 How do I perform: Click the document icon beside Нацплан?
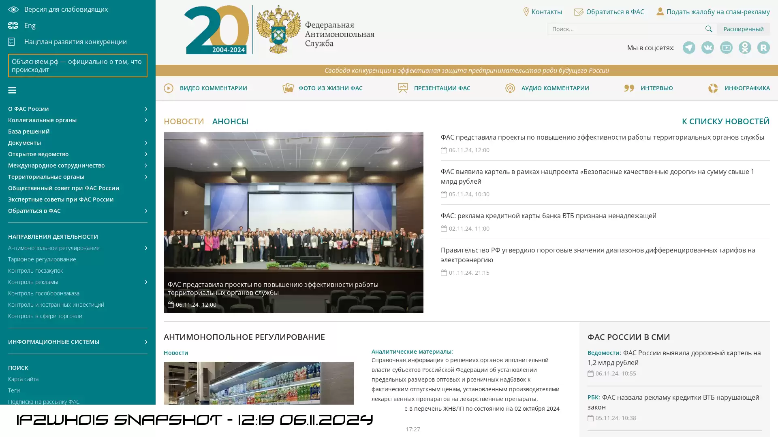coord(11,42)
